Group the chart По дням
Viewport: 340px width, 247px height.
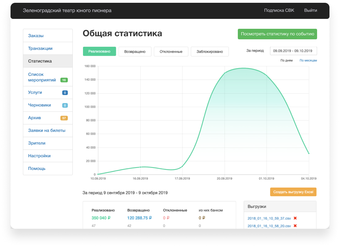coord(286,60)
